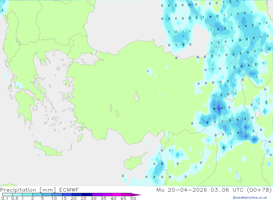
Task: Click the 40–45 mm magenta legend swatch
Action: click(x=117, y=195)
